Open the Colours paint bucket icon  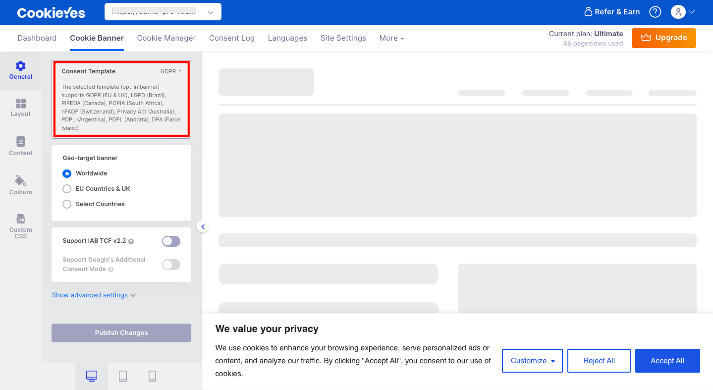[20, 180]
